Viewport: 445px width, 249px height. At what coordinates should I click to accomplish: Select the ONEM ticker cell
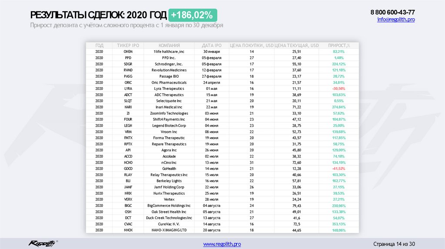point(128,52)
